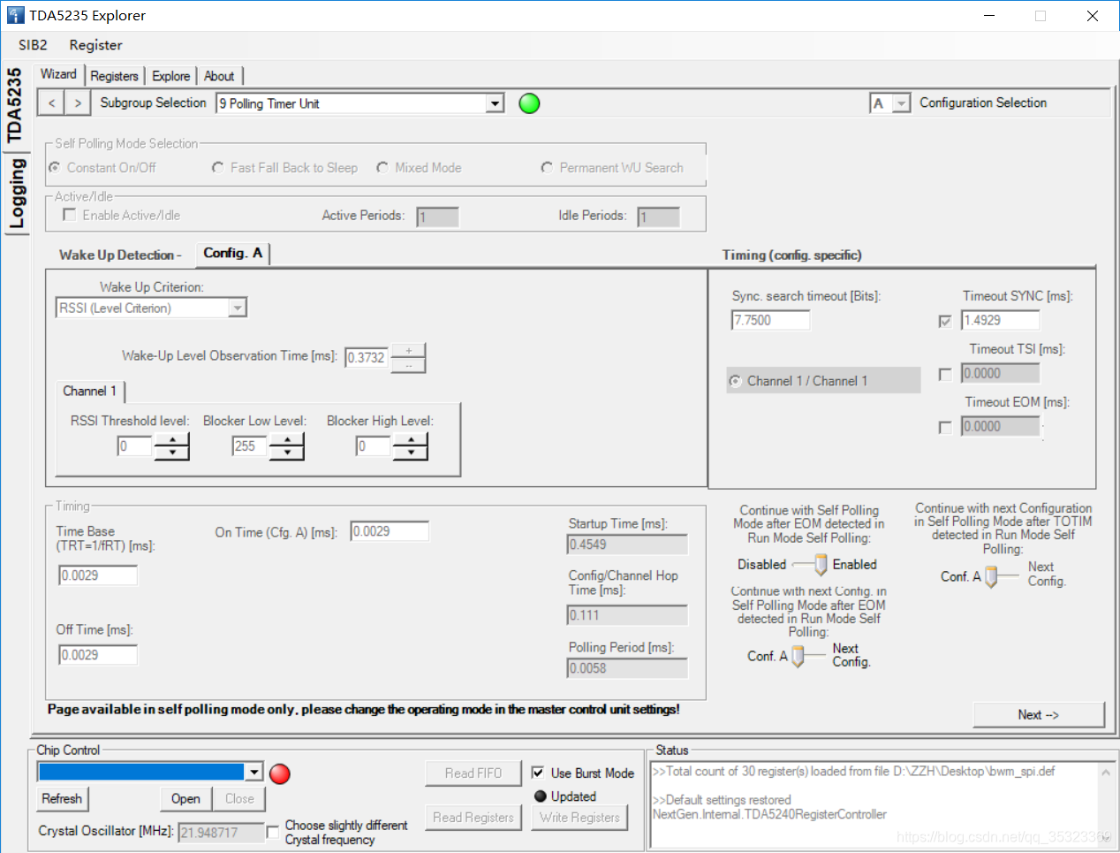
Task: Click plus on Wake-Up Observation Time
Action: (x=408, y=351)
